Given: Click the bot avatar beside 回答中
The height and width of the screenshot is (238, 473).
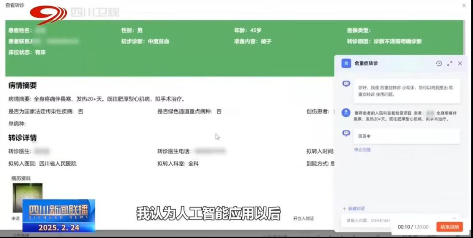Looking at the screenshot, I should pos(346,134).
